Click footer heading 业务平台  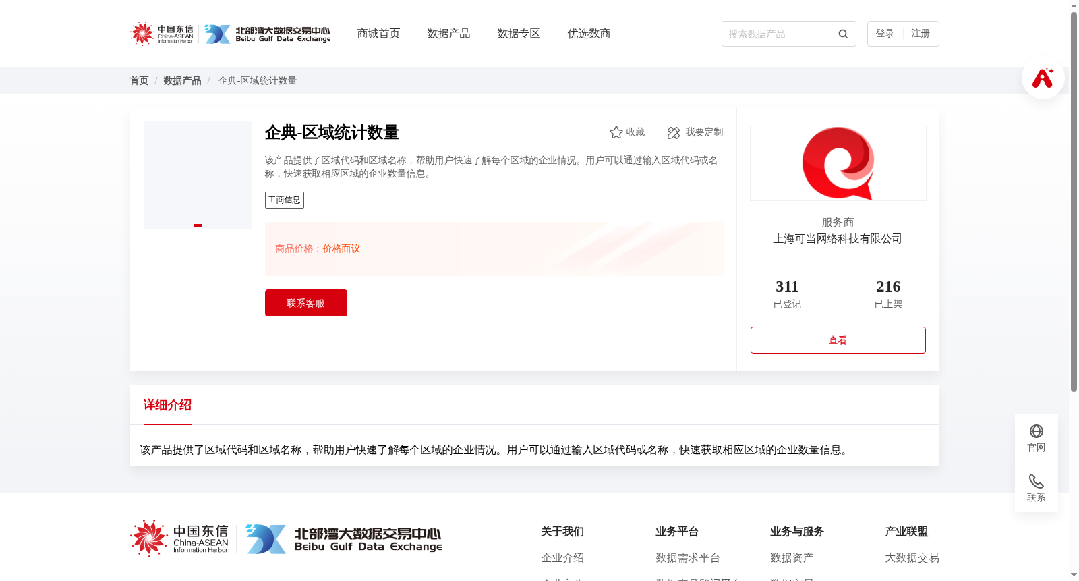[677, 532]
